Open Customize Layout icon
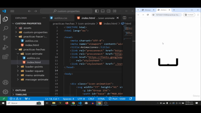Viewport: 201px width, 113px height. click(x=115, y=11)
